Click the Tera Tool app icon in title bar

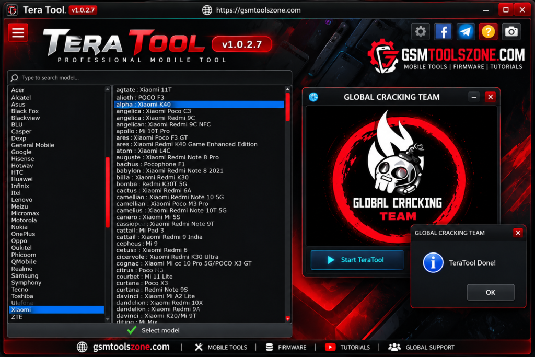click(13, 10)
